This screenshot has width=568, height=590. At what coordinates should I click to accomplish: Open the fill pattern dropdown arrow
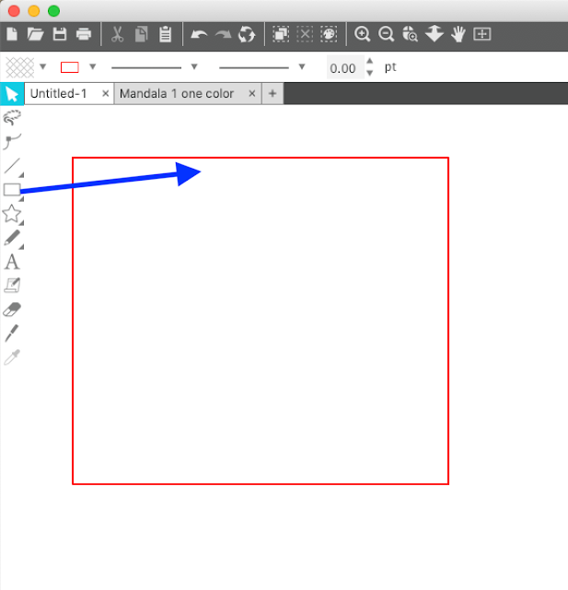click(x=43, y=67)
